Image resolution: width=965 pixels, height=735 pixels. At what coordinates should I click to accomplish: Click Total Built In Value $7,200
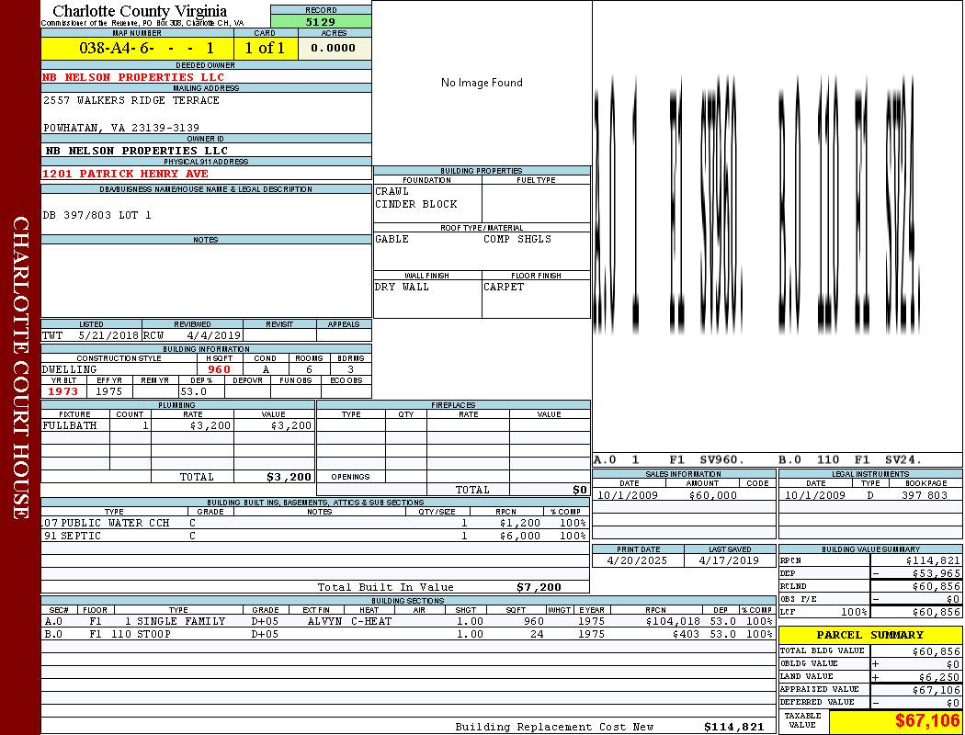click(539, 587)
